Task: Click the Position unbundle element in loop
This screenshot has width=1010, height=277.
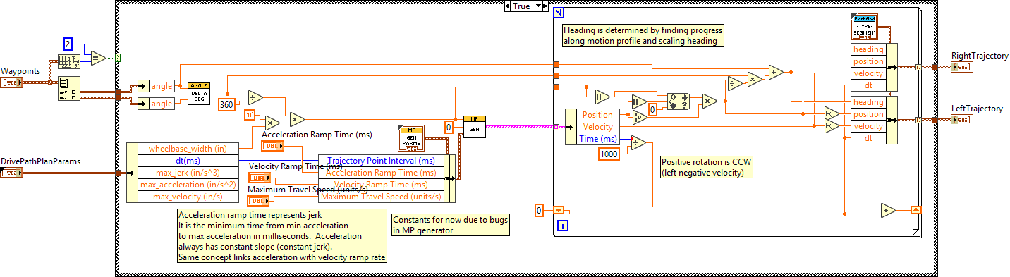Action: click(598, 114)
